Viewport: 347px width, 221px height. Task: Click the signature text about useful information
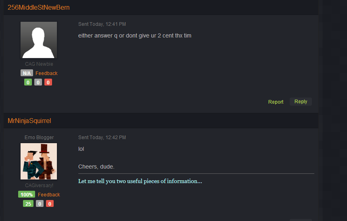(140, 181)
